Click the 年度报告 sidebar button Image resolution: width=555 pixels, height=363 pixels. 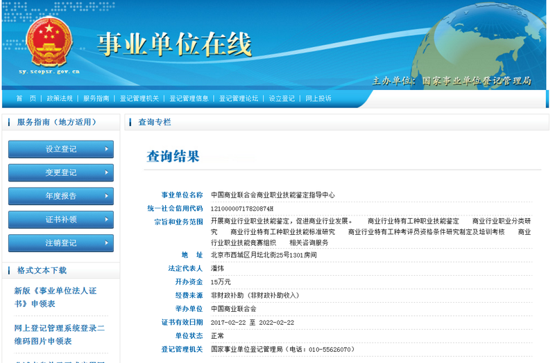point(61,196)
